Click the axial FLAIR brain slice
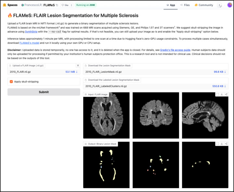Viewport: 234px width, 192px height. coord(106,115)
